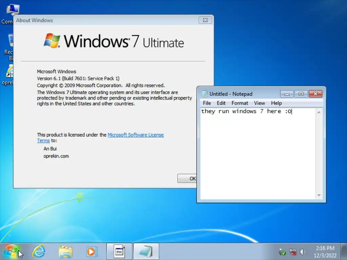Close the About Windows dialog
This screenshot has width=347, height=260.
(205, 20)
